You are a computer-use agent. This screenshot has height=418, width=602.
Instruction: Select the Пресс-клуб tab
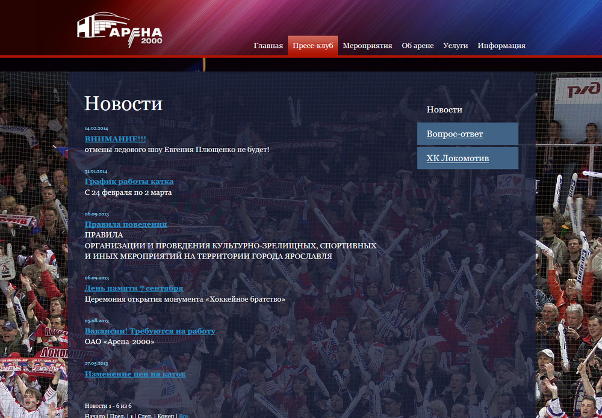click(313, 46)
